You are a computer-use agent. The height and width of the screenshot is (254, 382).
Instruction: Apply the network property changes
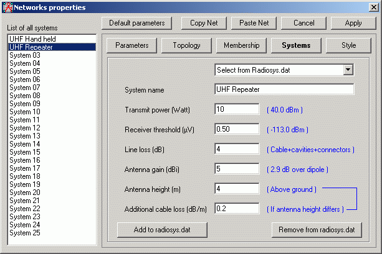pos(353,23)
